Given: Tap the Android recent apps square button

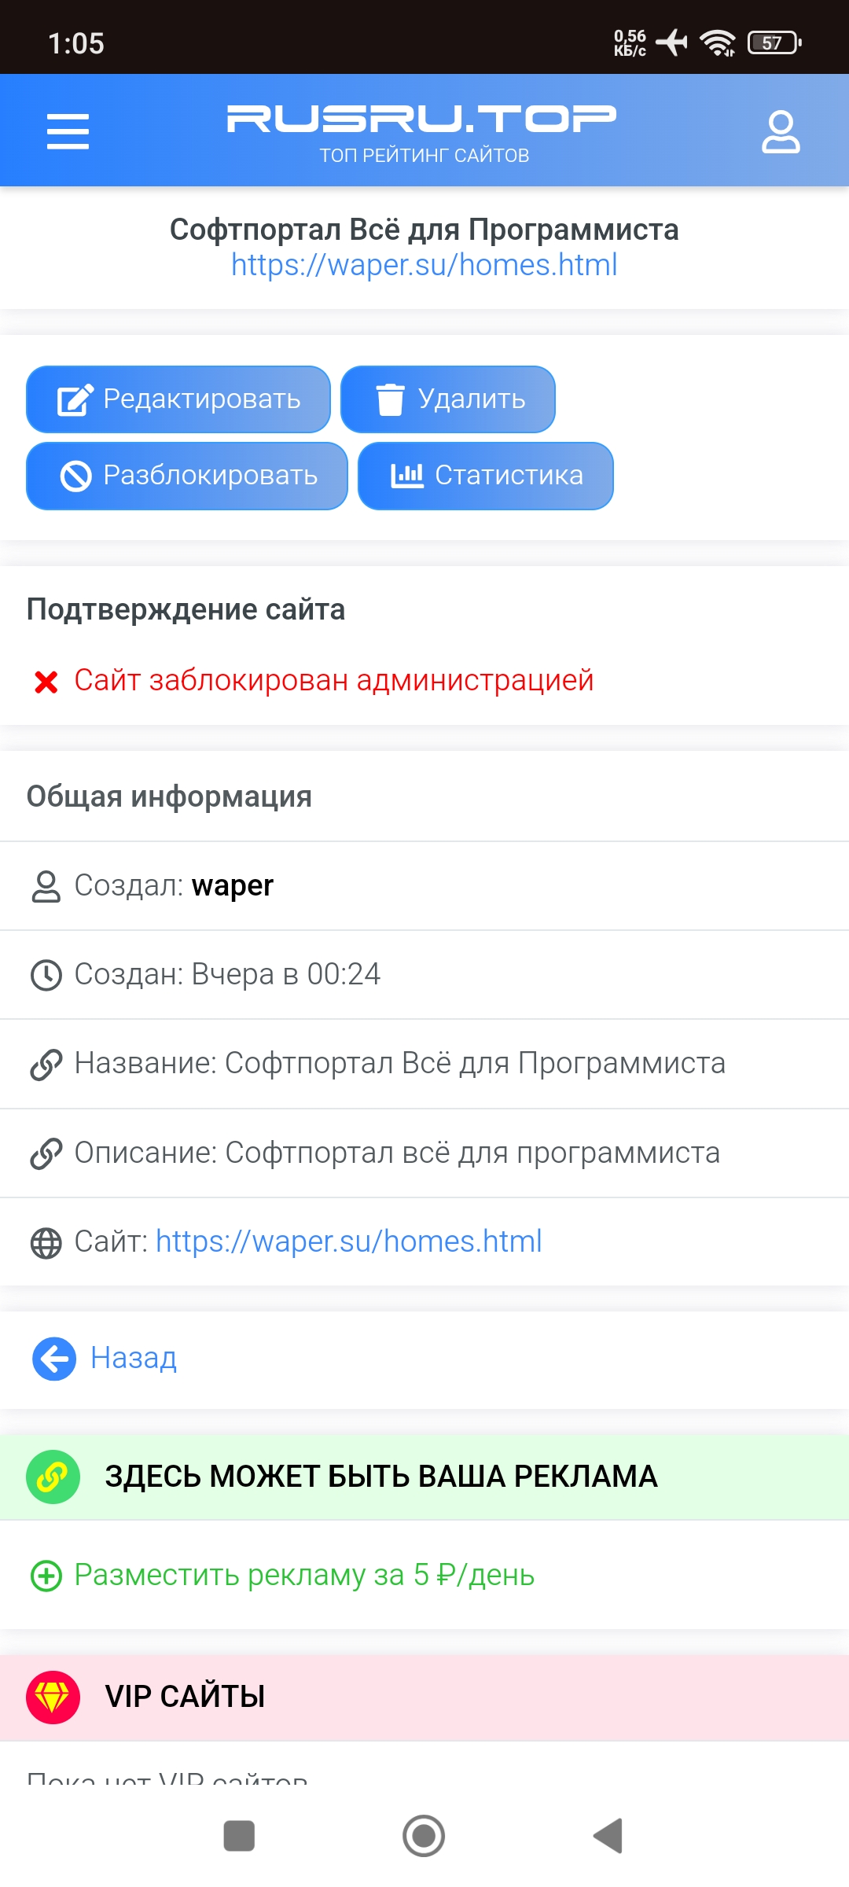Looking at the screenshot, I should 239,1836.
